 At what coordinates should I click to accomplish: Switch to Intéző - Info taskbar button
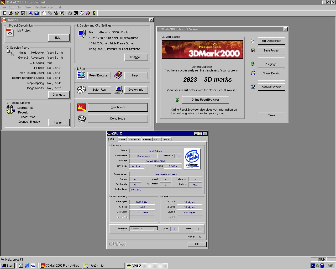tap(104, 266)
